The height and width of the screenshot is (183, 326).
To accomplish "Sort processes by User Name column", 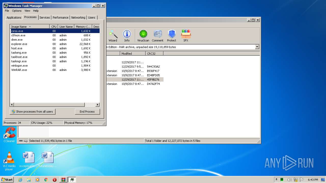I will pyautogui.click(x=66, y=27).
